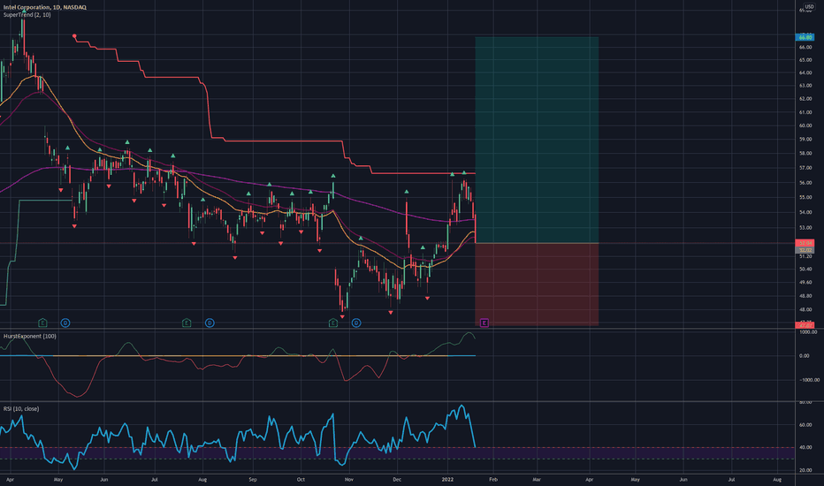
Task: Click the Feb label on time axis
Action: [x=493, y=479]
